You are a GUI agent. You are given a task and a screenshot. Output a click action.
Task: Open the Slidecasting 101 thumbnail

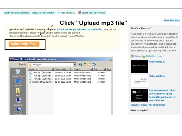(139, 67)
